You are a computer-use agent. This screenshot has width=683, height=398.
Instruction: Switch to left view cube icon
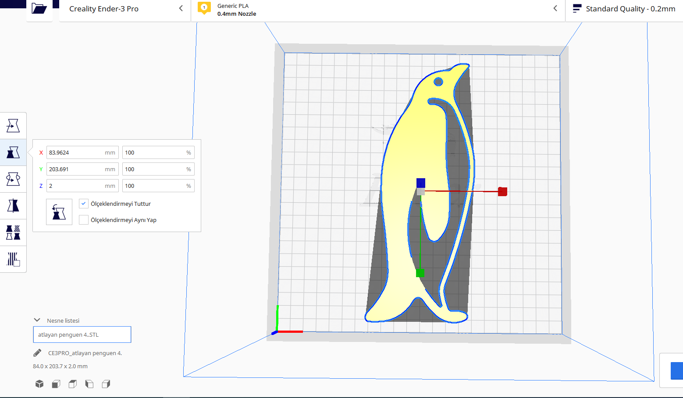[89, 384]
